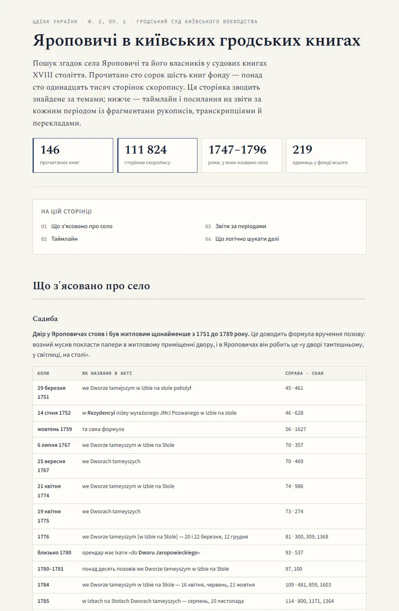Screen dimensions: 399x611
Task: Click the reference "74 · 986"
Action: click(294, 486)
